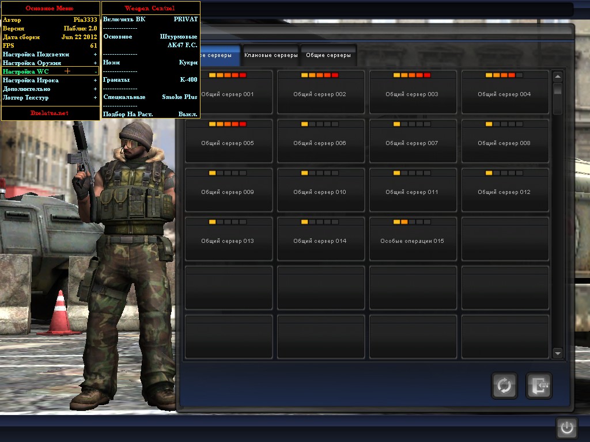Click the scrollbar up arrow
The image size is (590, 442).
pyautogui.click(x=558, y=77)
